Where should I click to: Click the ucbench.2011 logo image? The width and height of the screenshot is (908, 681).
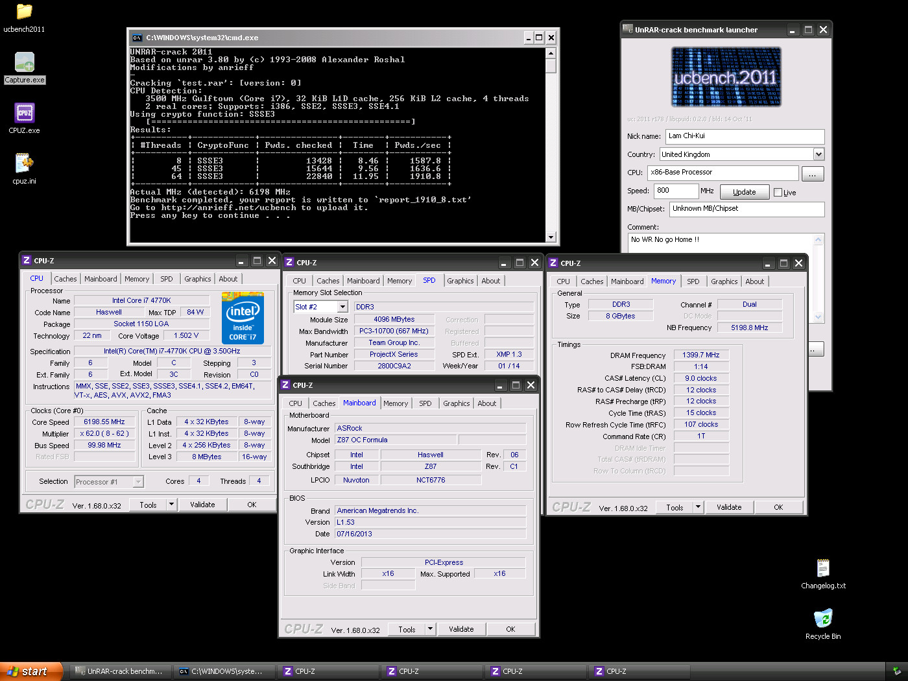[726, 77]
